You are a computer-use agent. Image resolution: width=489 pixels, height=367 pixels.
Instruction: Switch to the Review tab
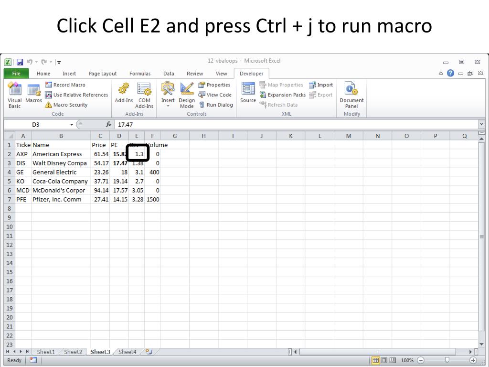point(195,74)
